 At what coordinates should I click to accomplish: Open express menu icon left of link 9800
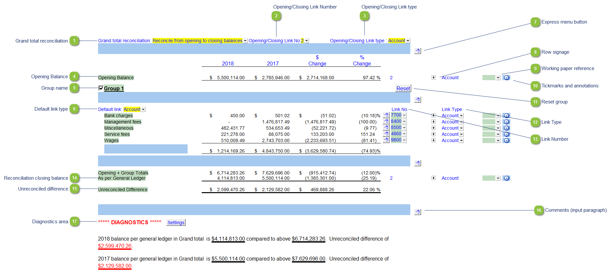(x=386, y=140)
